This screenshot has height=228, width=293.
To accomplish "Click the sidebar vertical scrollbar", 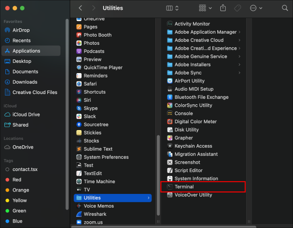I will [67, 114].
